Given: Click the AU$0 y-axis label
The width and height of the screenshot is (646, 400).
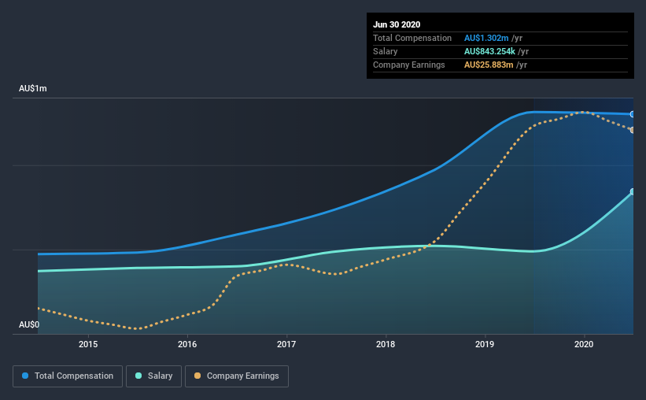Looking at the screenshot, I should (x=29, y=324).
